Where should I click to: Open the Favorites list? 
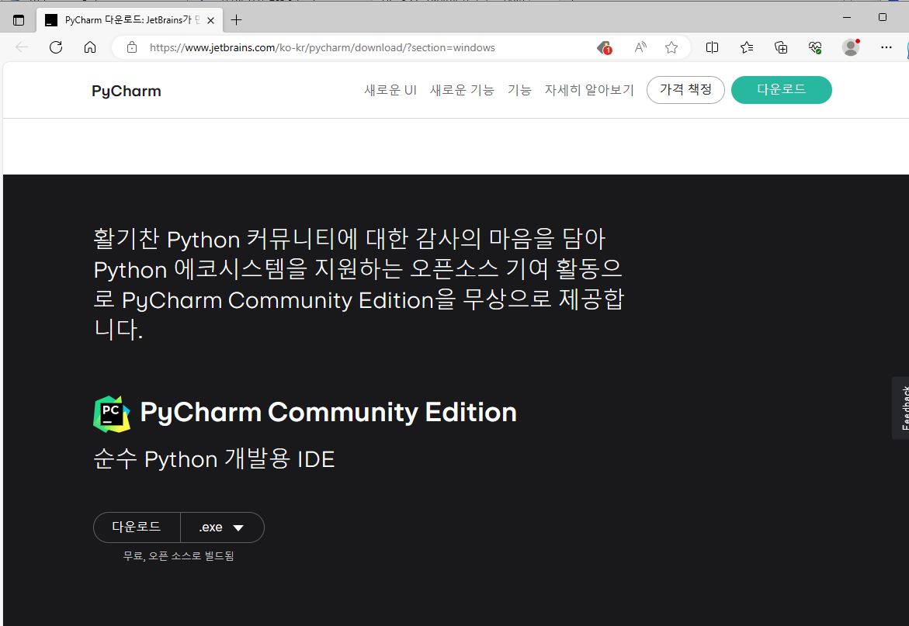click(x=747, y=47)
